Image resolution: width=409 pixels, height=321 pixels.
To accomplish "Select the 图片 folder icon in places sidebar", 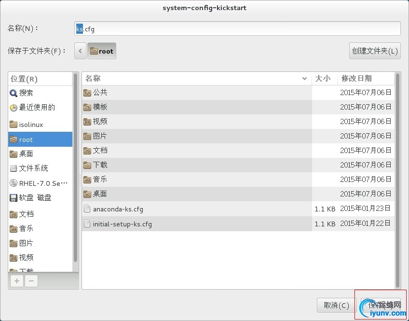I will [14, 243].
